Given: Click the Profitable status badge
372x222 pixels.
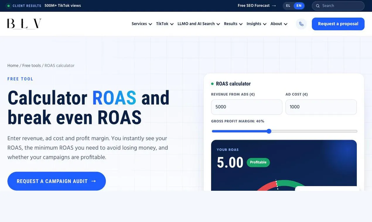Looking at the screenshot, I should click(x=258, y=162).
